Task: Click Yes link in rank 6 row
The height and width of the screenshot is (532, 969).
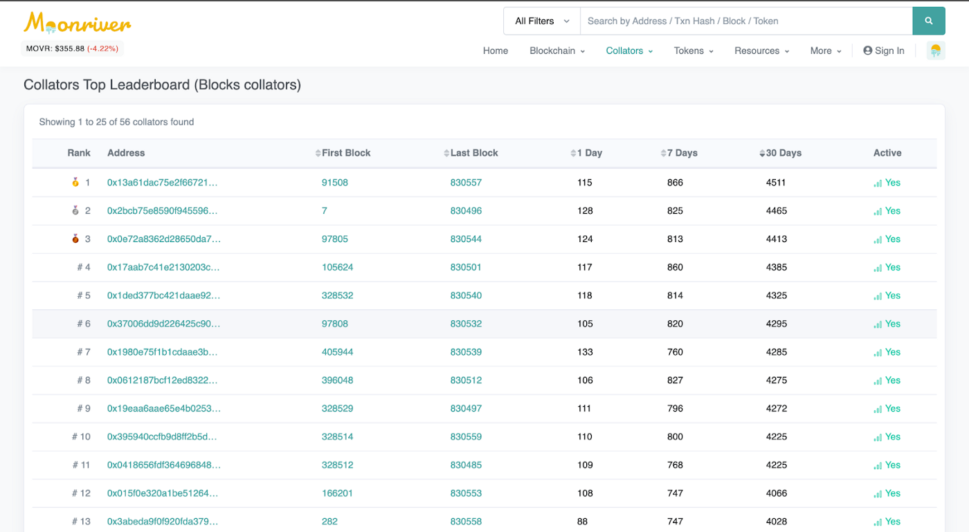Action: coord(893,324)
